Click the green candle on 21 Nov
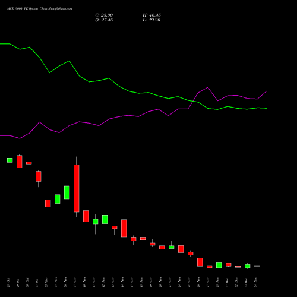The image size is (297, 297). pos(172,247)
